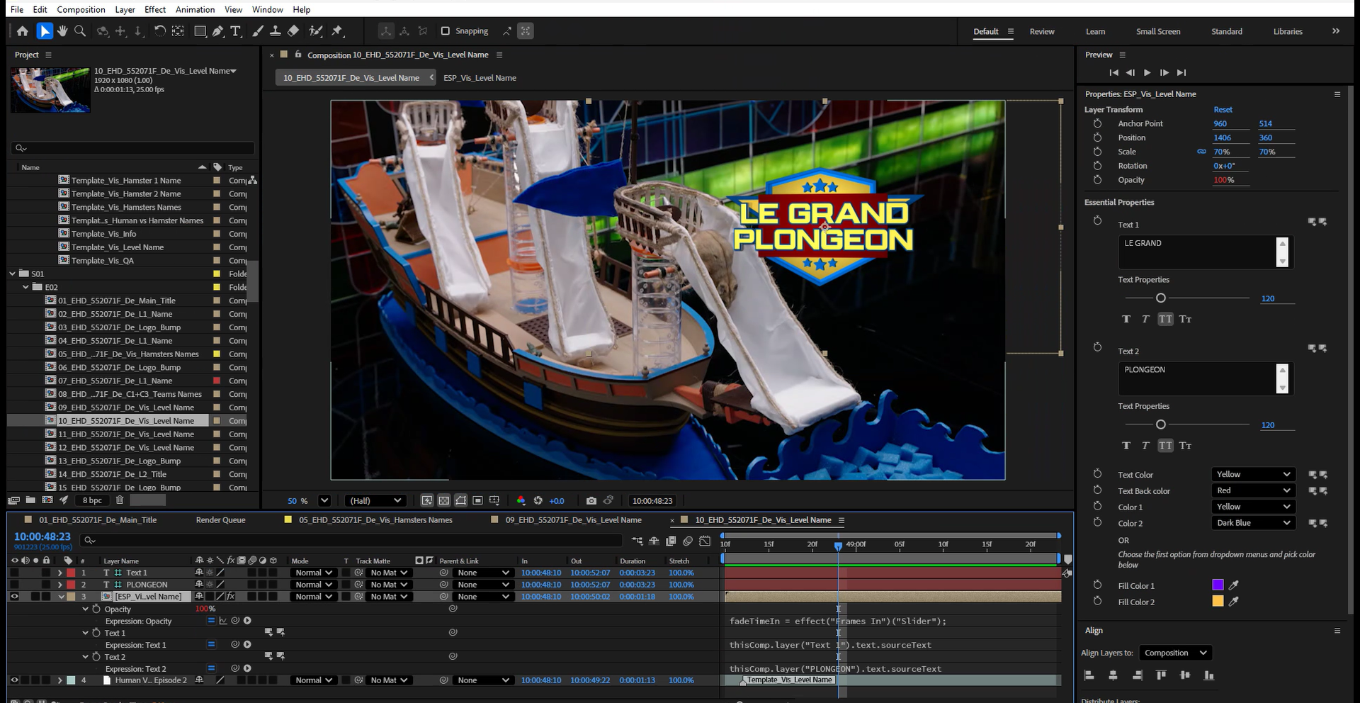Switch to 05_EHD_552071F_De_Vis_Hamsters Names timeline tab
This screenshot has height=703, width=1360.
click(375, 520)
